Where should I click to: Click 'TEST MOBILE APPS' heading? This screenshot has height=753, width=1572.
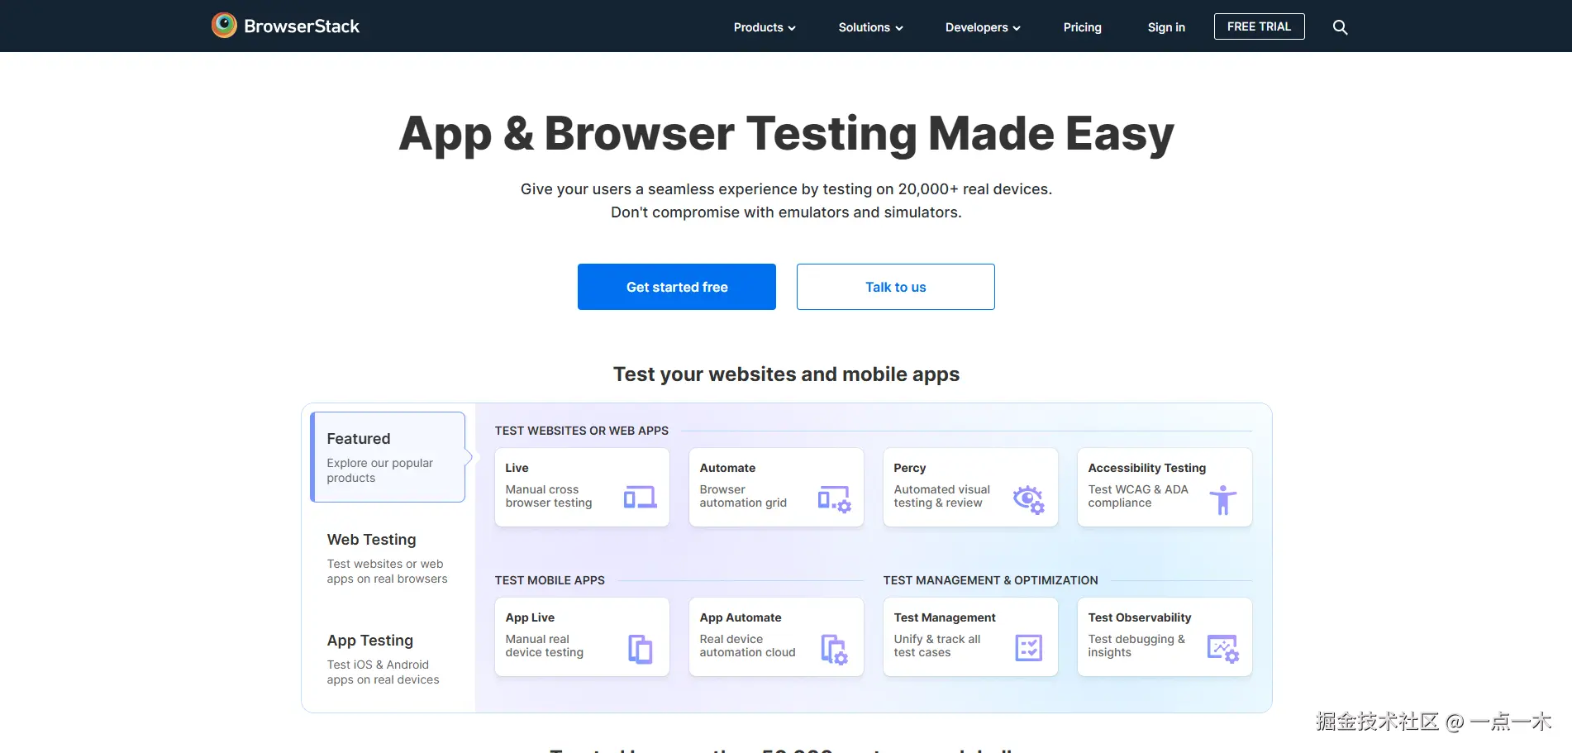[x=550, y=580]
